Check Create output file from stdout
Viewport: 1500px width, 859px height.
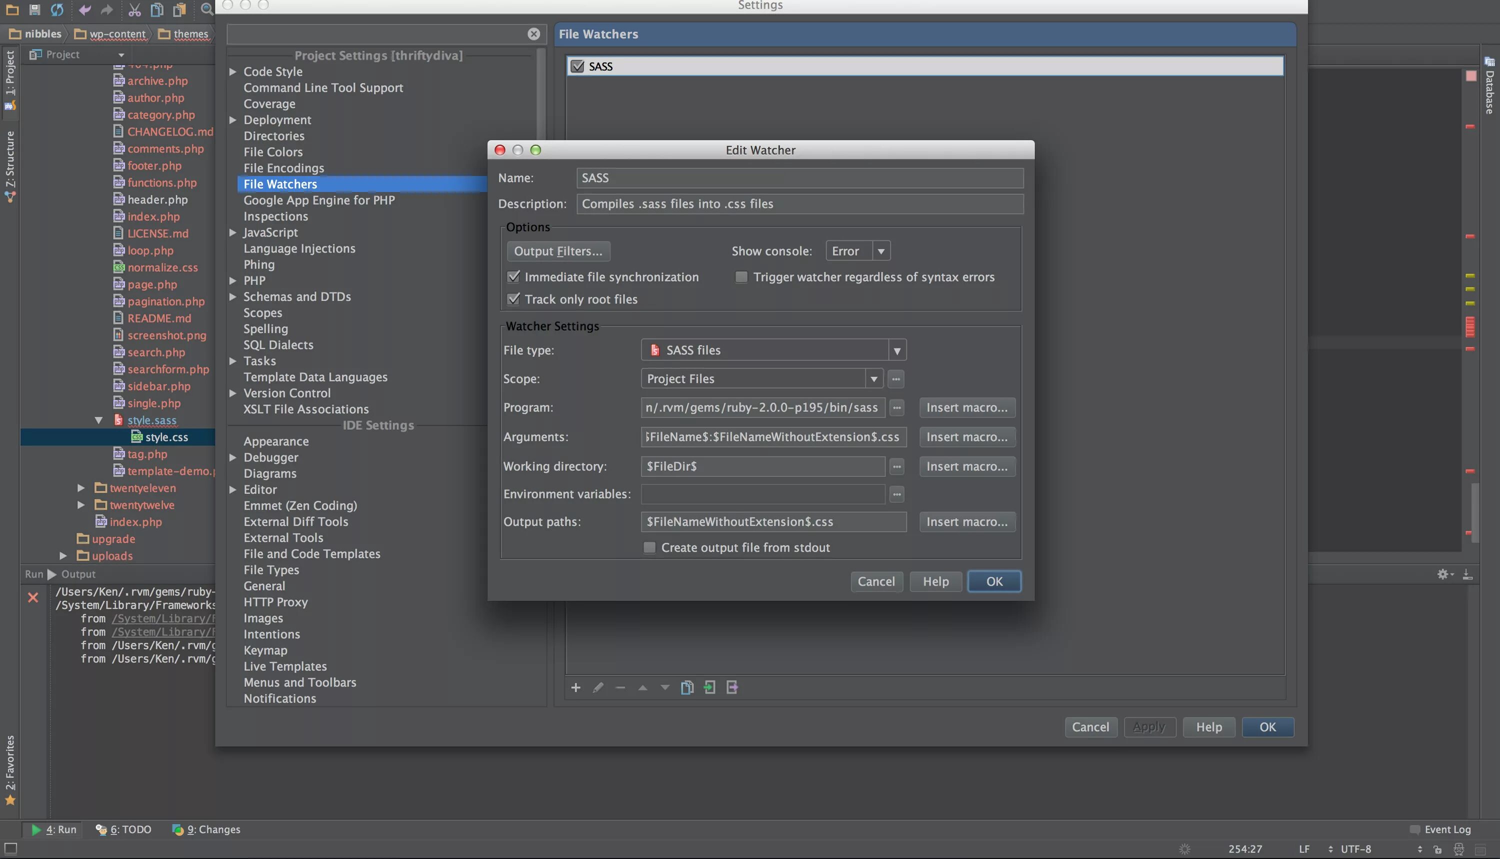[649, 547]
